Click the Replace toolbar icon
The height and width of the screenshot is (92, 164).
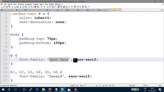pyautogui.click(x=38, y=7)
